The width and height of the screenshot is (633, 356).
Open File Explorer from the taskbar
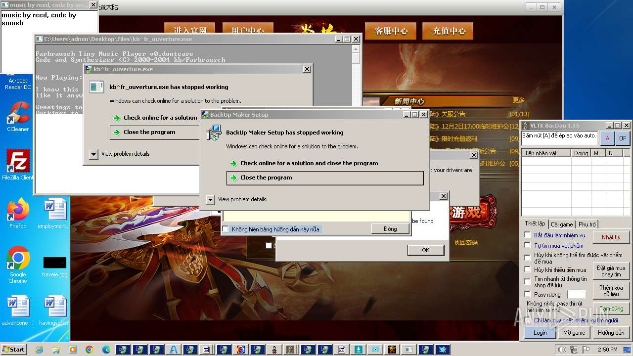click(x=56, y=350)
